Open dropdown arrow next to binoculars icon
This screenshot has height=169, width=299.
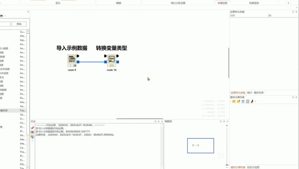5,16
